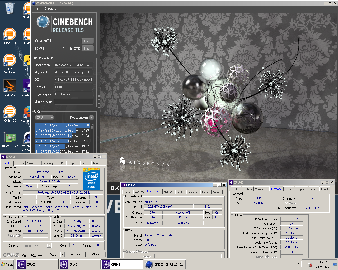338x270 pixels.
Task: Activate the third CPU-Z taskbar button
Action: coord(122,264)
